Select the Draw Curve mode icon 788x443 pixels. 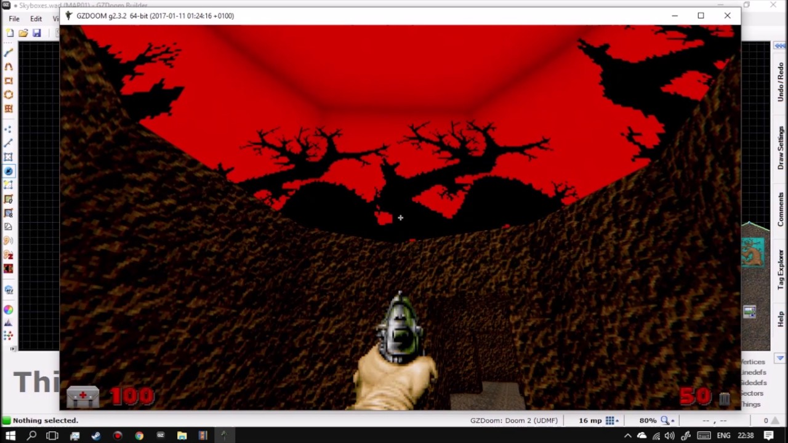(9, 66)
